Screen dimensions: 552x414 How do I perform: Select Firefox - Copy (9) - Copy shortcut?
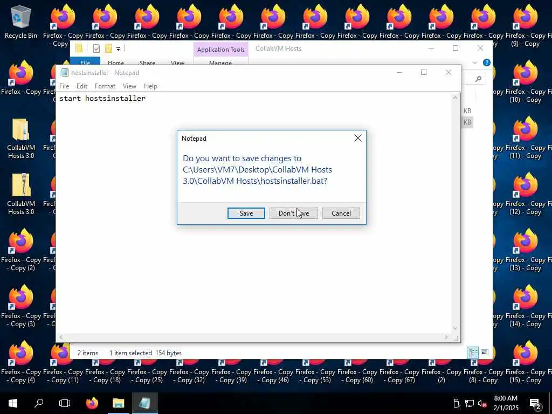[x=525, y=26]
